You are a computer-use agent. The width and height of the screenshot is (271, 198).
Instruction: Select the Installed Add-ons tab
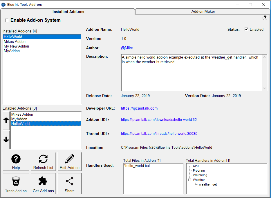click(68, 12)
